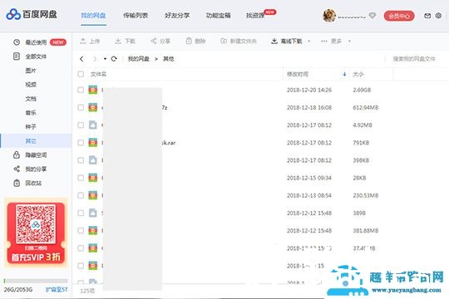Select 文档 category in sidebar
Viewport: 449px width, 299px height.
[x=31, y=99]
